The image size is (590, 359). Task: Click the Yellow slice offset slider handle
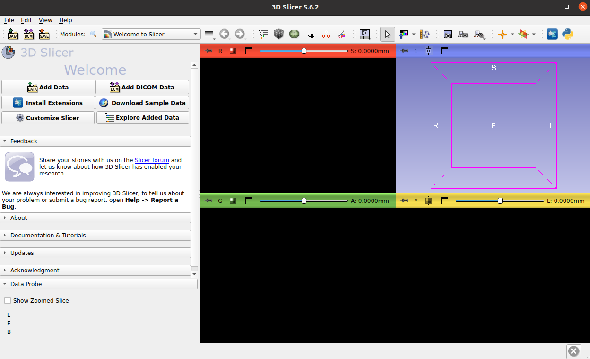(x=500, y=201)
